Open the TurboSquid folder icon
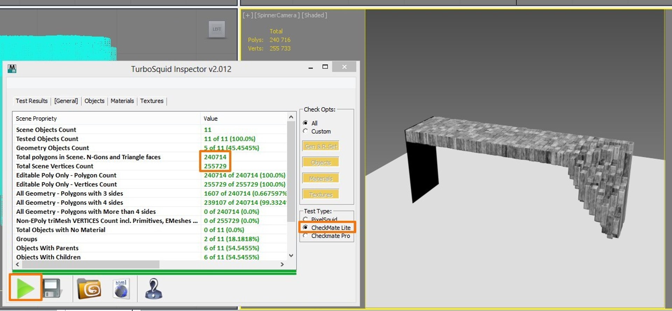Screen dimensions: 672x311 point(89,289)
